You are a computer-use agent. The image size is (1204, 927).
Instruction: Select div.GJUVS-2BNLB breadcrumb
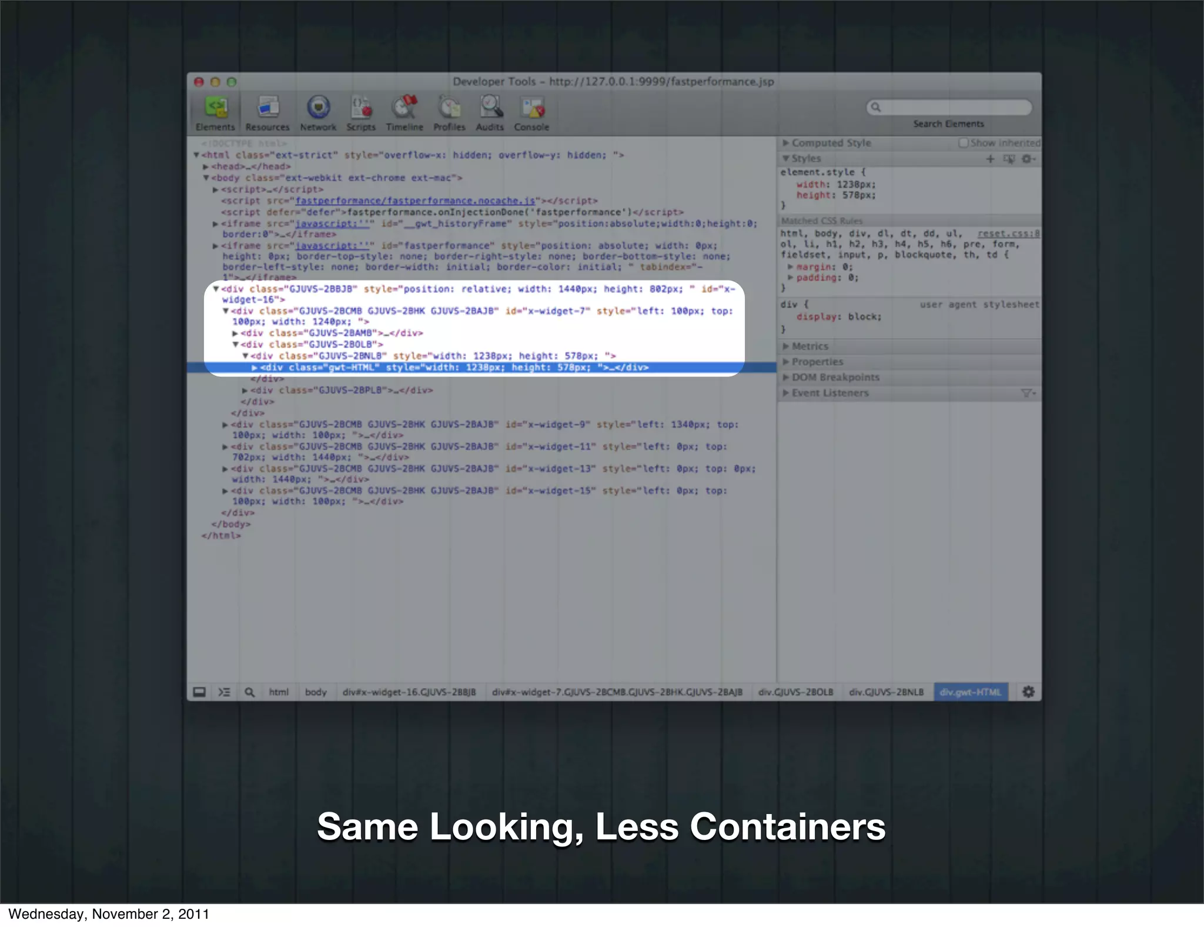click(x=887, y=692)
